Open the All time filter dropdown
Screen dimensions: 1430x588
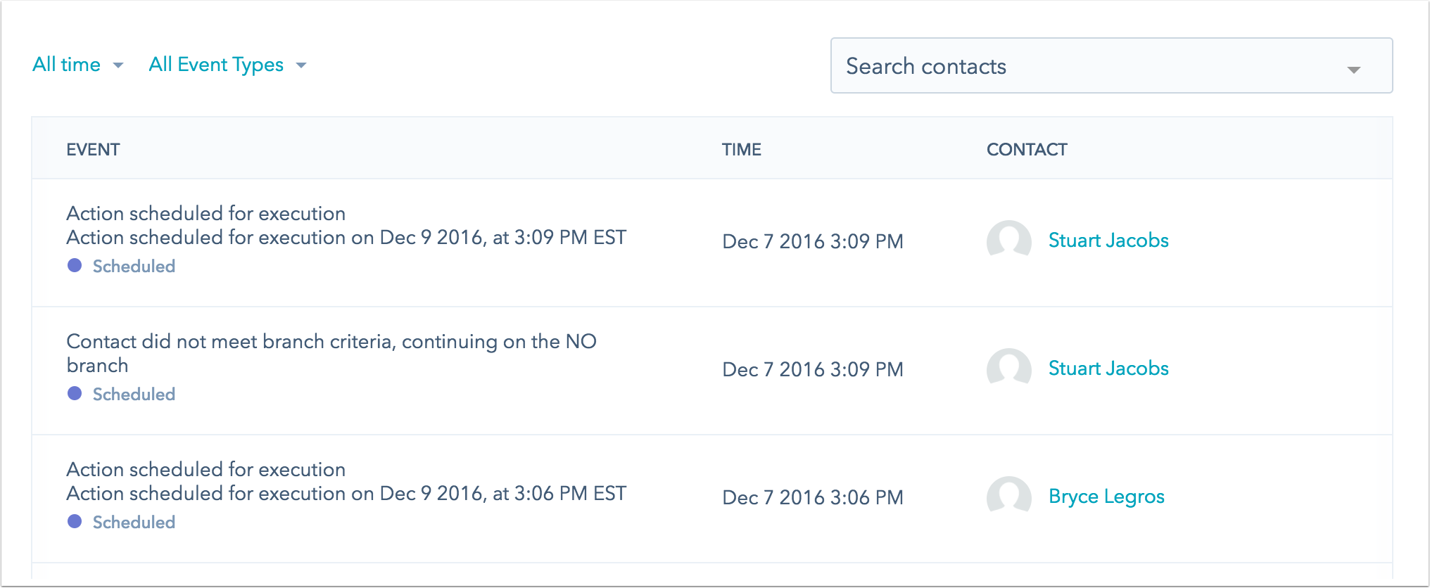pos(78,65)
